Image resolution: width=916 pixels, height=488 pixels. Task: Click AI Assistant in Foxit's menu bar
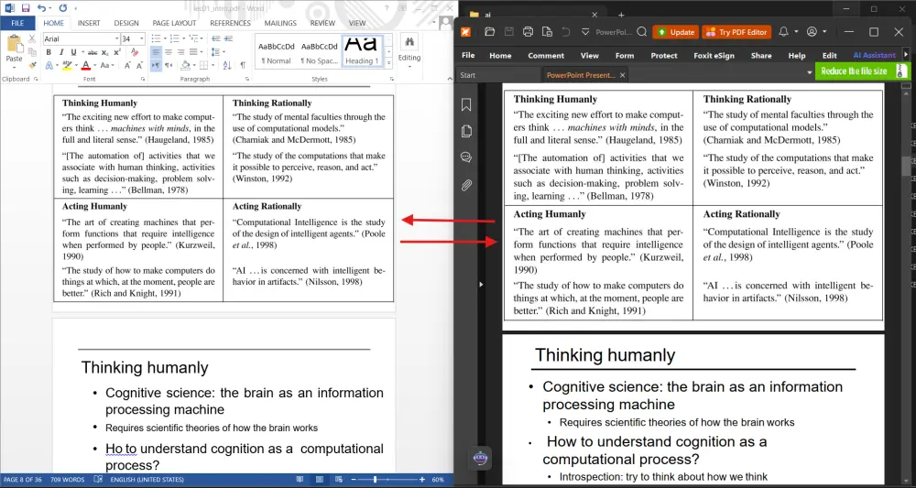point(874,56)
